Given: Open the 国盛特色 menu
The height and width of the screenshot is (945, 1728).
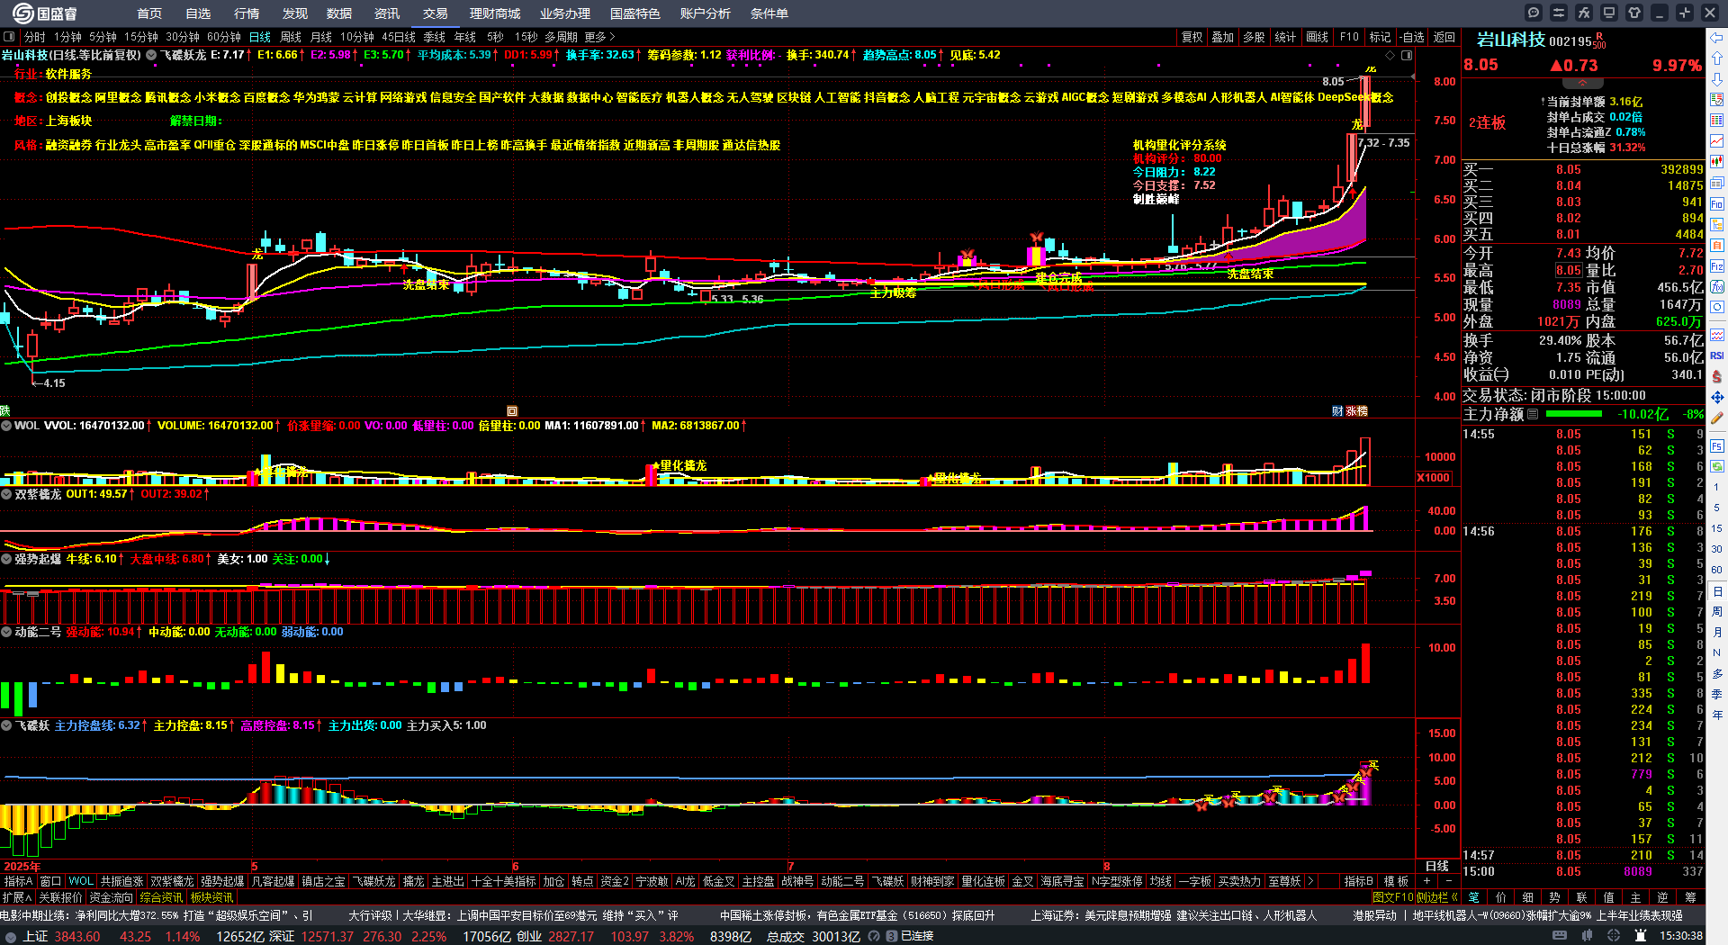Looking at the screenshot, I should (634, 13).
